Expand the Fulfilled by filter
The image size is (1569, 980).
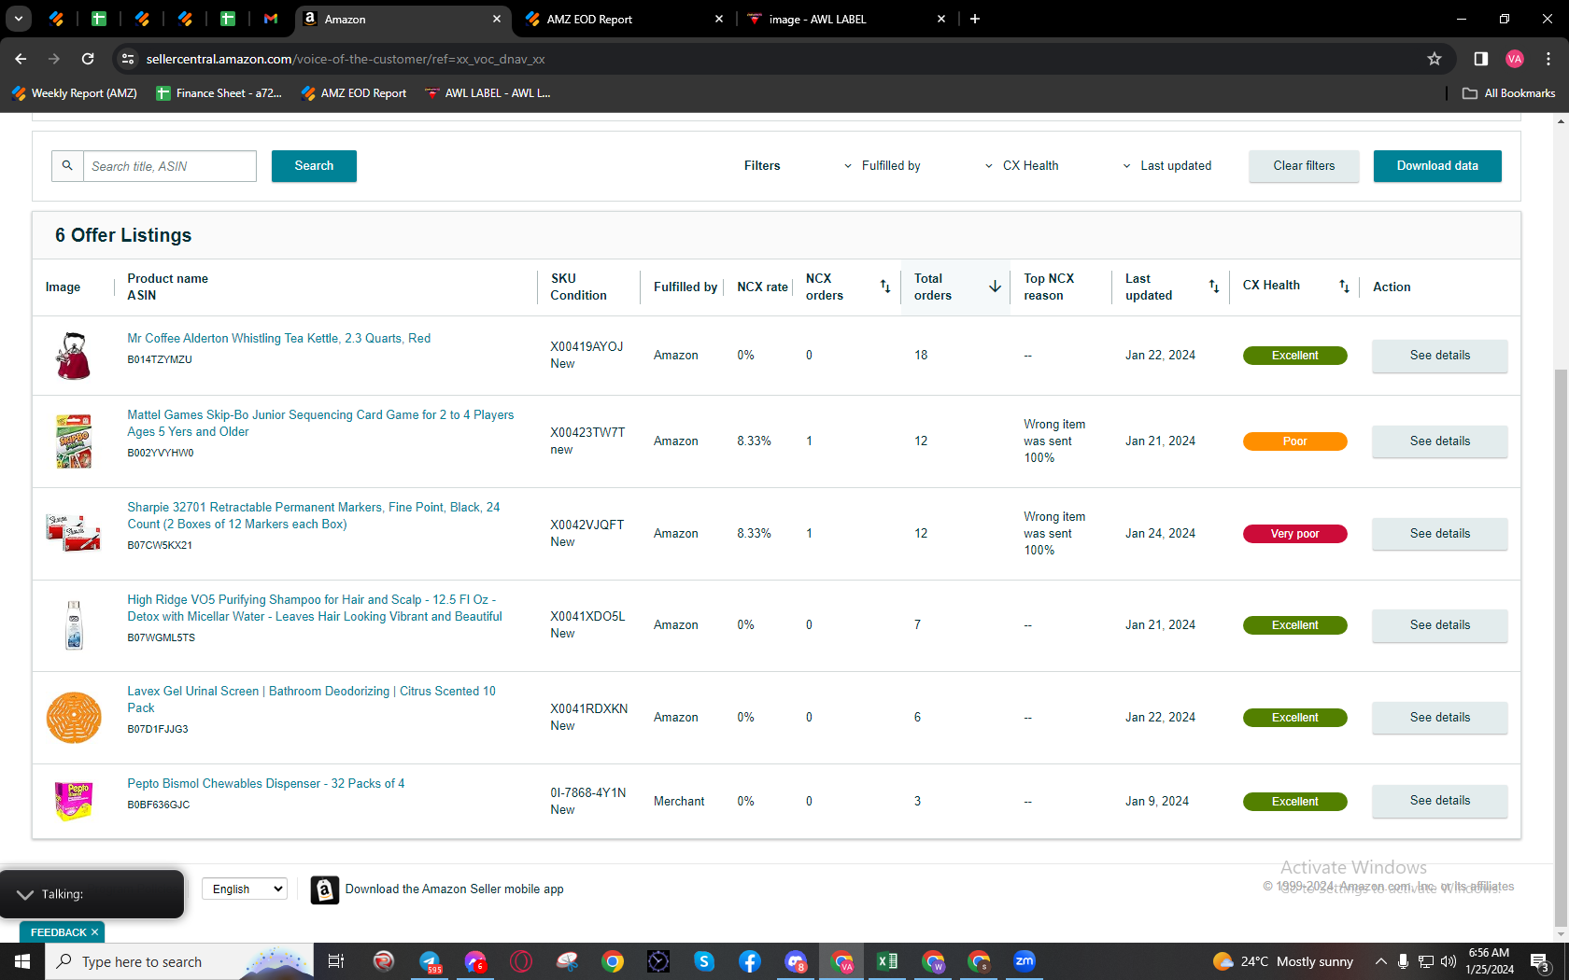click(883, 166)
